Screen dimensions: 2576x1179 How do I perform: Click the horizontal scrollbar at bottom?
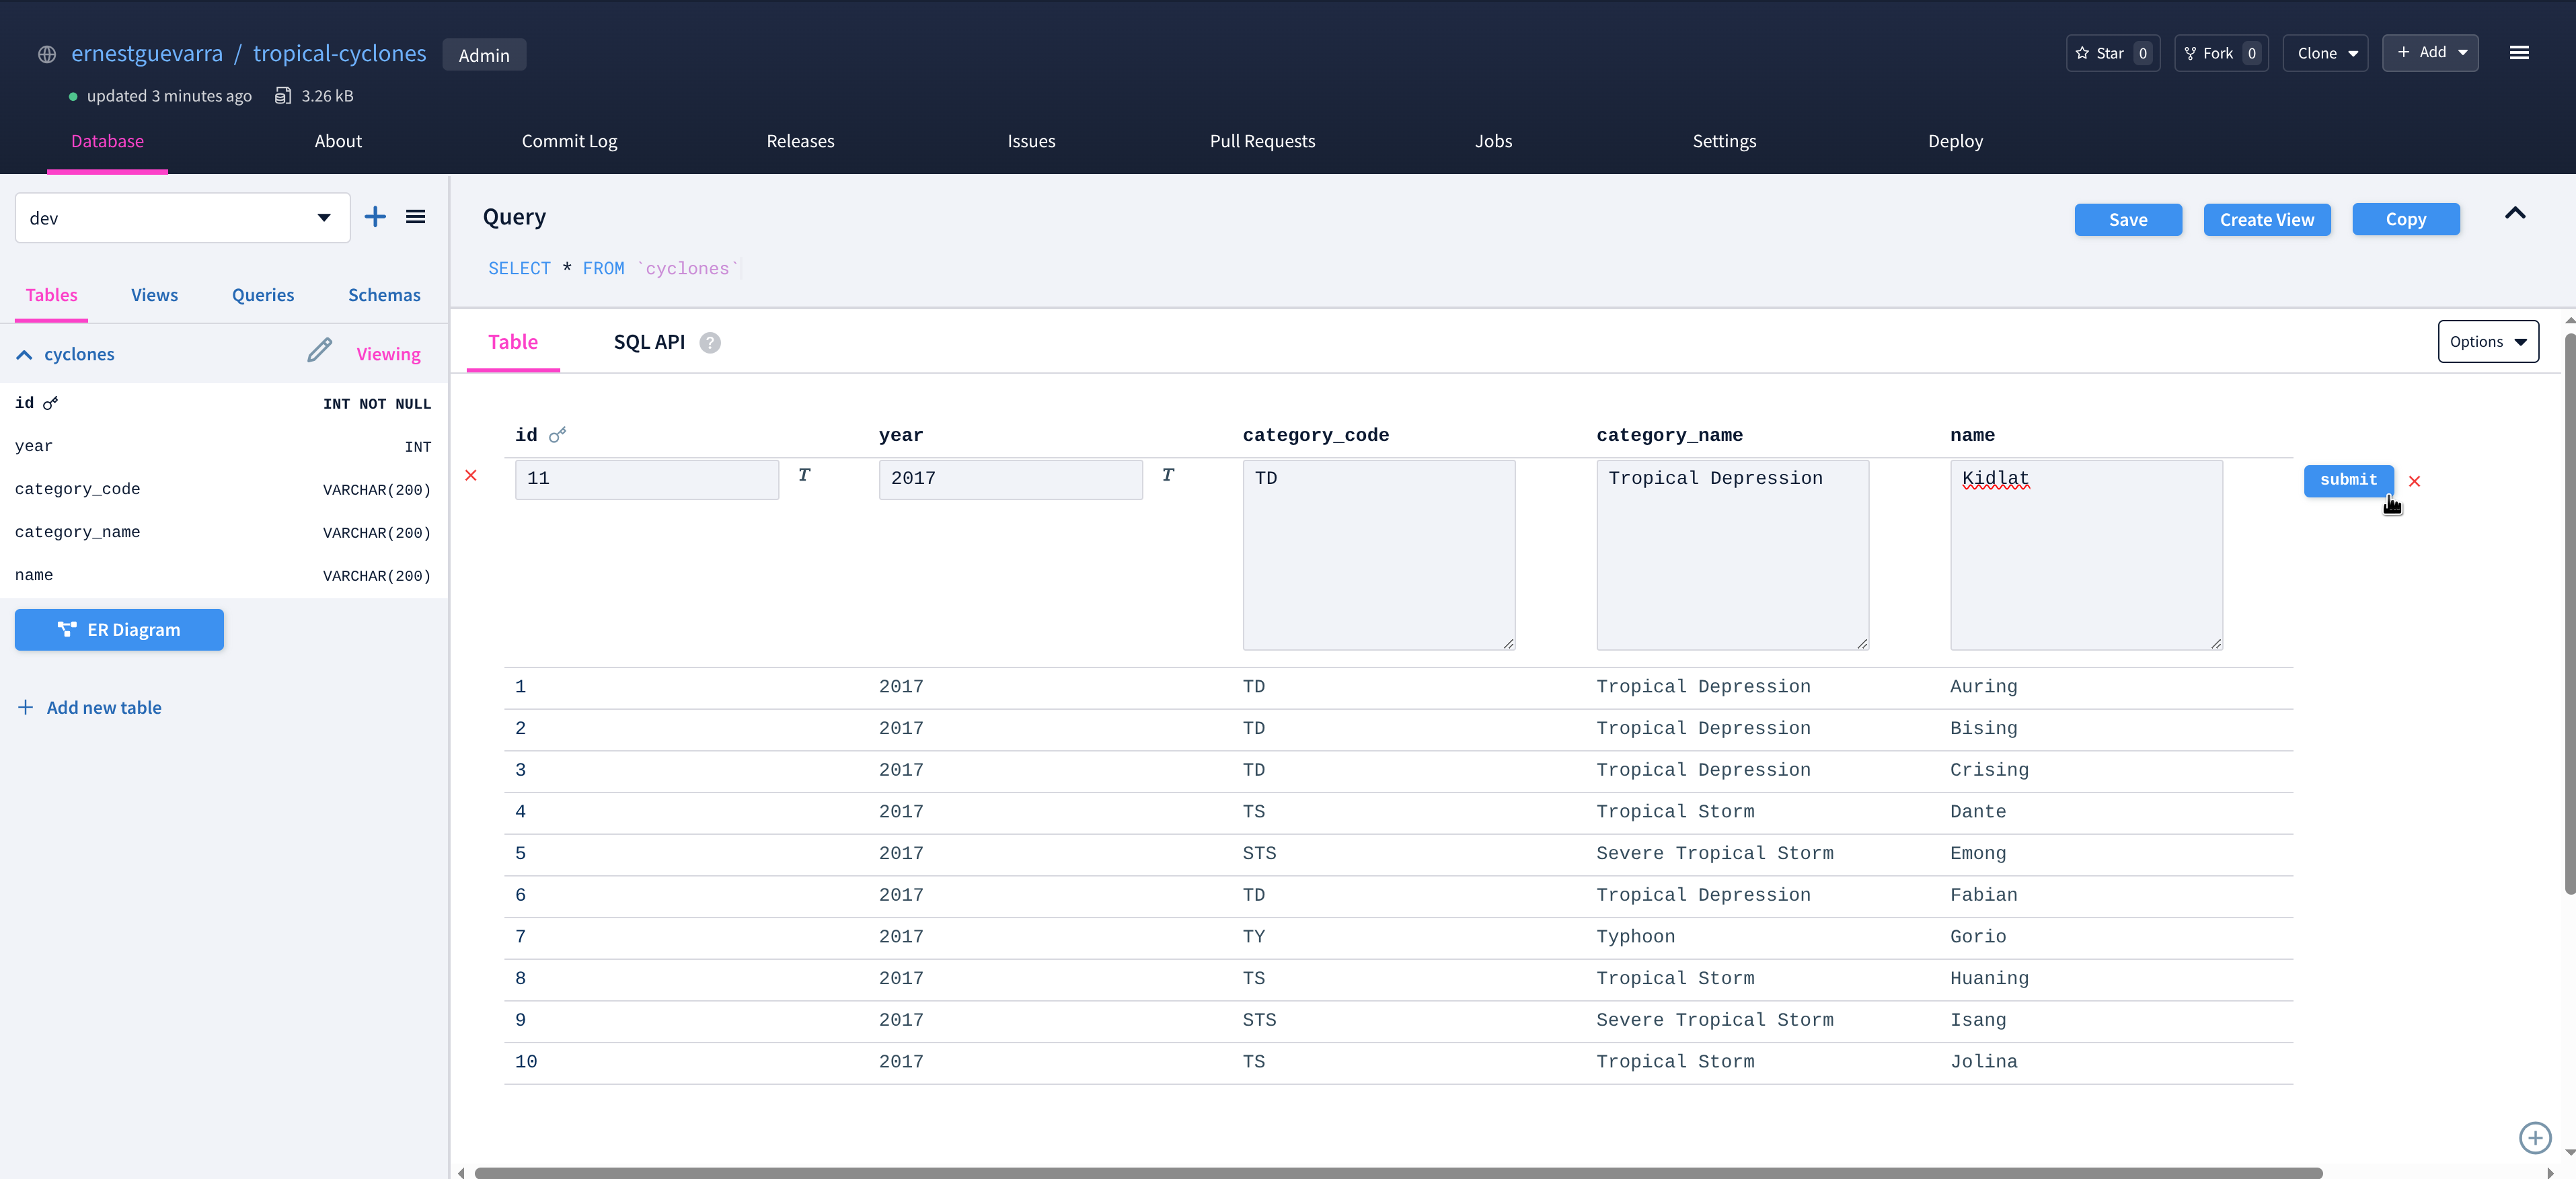click(x=1397, y=1172)
